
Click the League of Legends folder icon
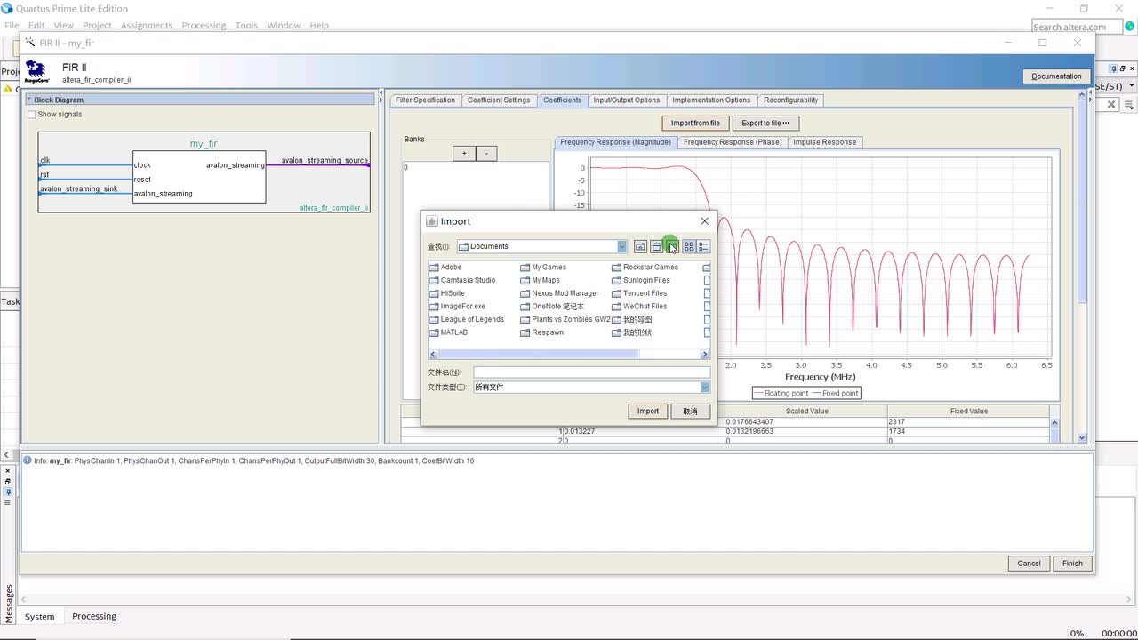434,319
